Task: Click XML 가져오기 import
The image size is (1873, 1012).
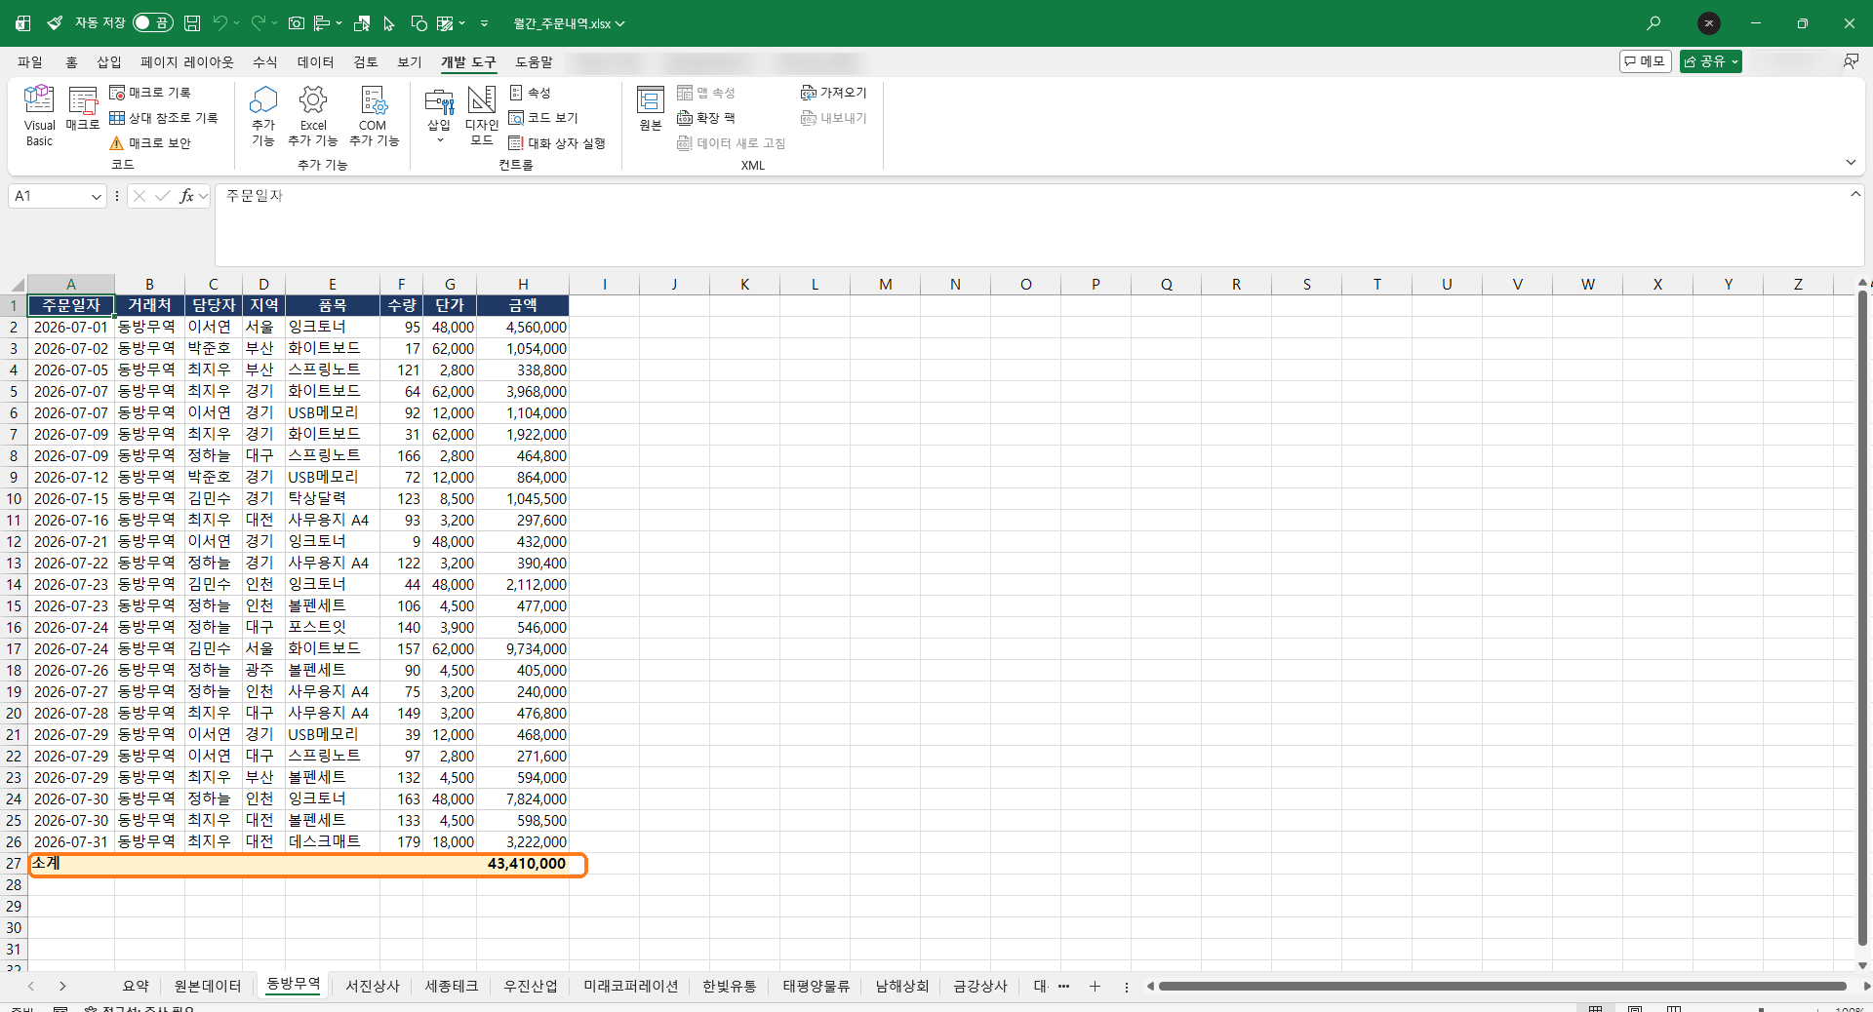Action: (833, 93)
